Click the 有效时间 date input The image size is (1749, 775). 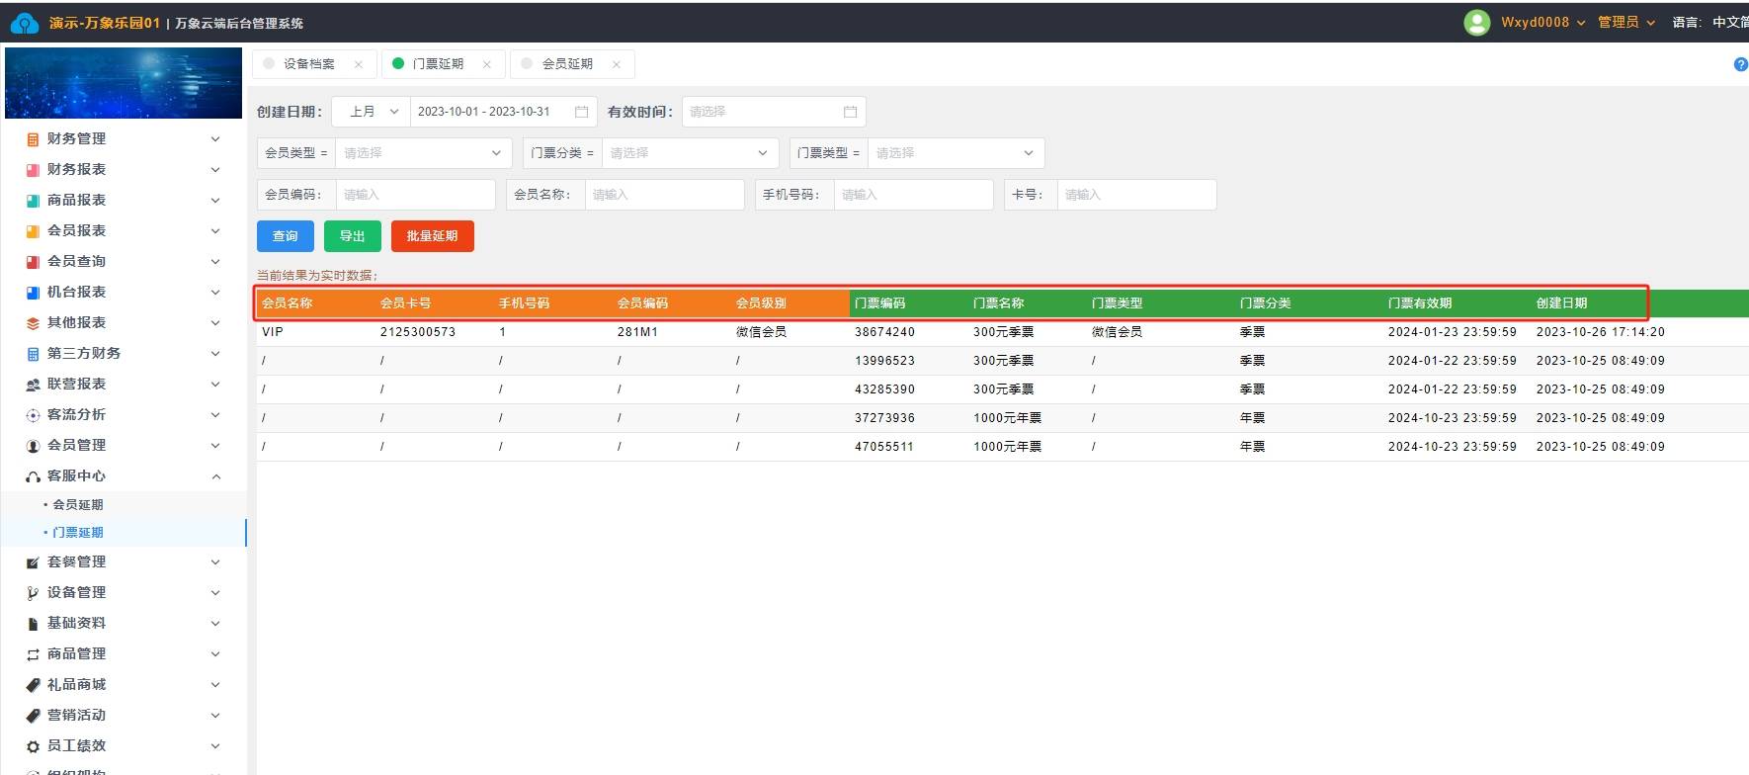click(x=774, y=112)
